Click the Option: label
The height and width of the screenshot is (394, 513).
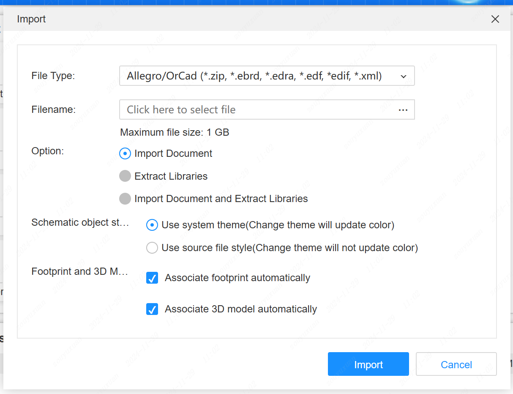coord(47,151)
